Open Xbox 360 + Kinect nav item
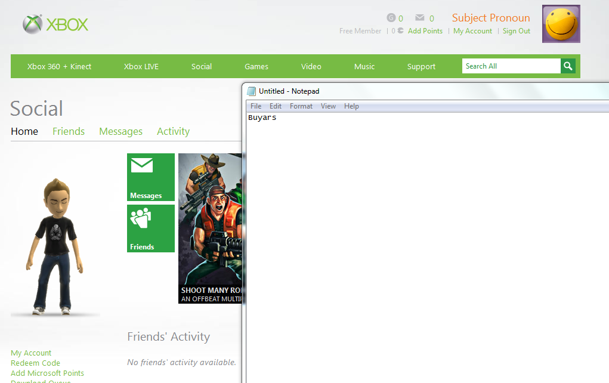 click(x=60, y=66)
